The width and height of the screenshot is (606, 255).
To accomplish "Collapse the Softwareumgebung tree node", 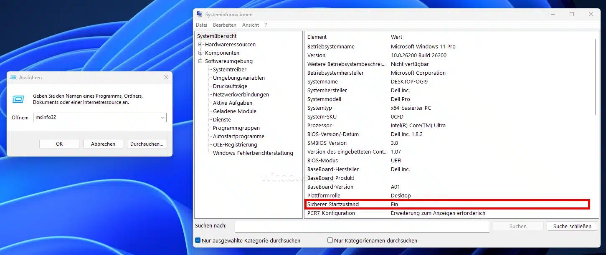I will [200, 61].
